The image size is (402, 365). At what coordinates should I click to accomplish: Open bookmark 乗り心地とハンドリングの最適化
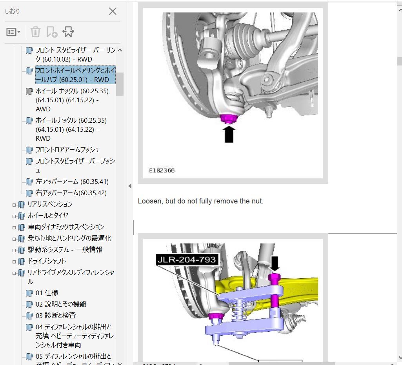(69, 238)
